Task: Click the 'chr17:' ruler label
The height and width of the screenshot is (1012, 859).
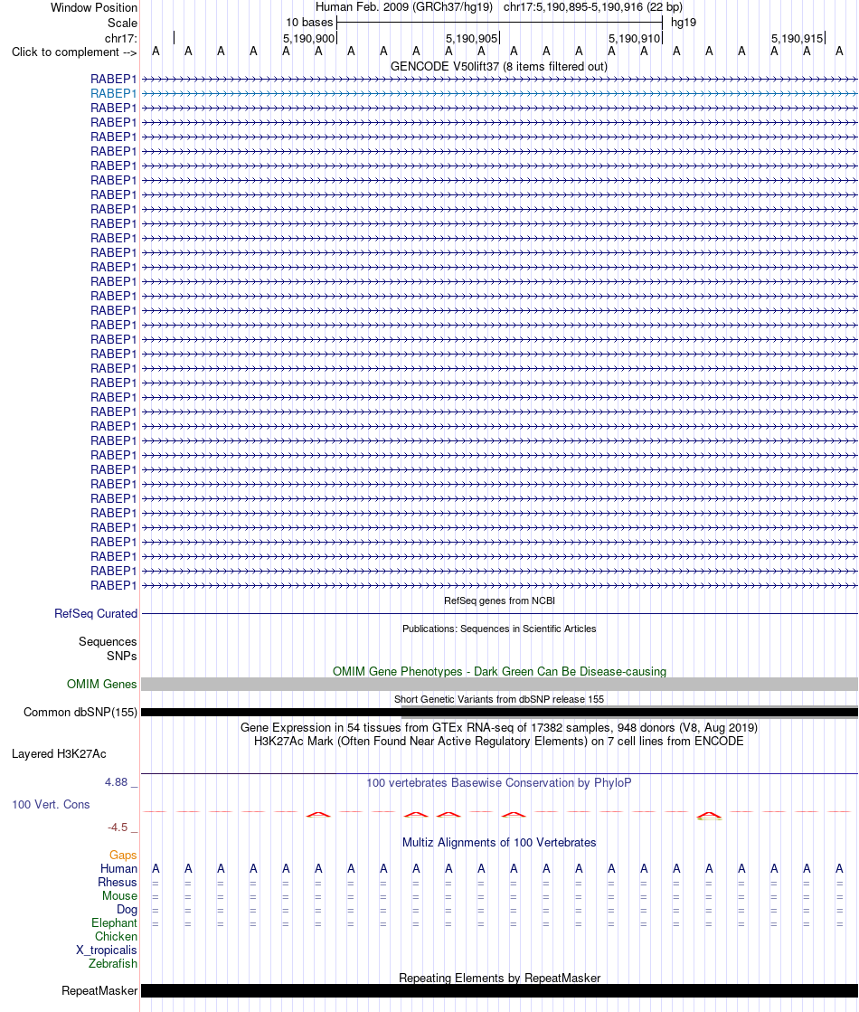Action: (121, 39)
